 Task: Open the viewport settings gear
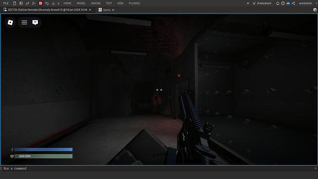pyautogui.click(x=315, y=10)
